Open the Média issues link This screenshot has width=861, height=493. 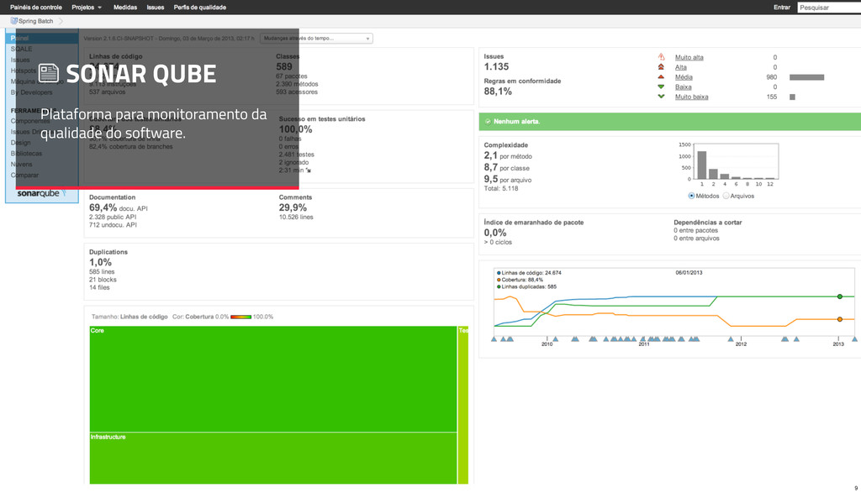[x=684, y=76]
